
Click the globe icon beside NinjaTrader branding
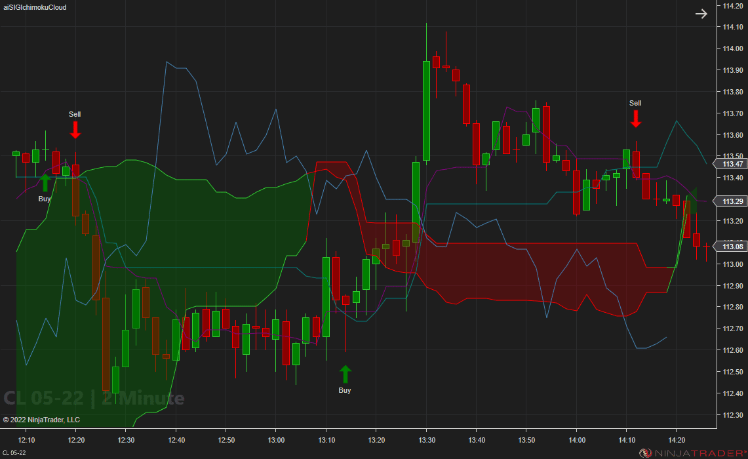pyautogui.click(x=646, y=451)
